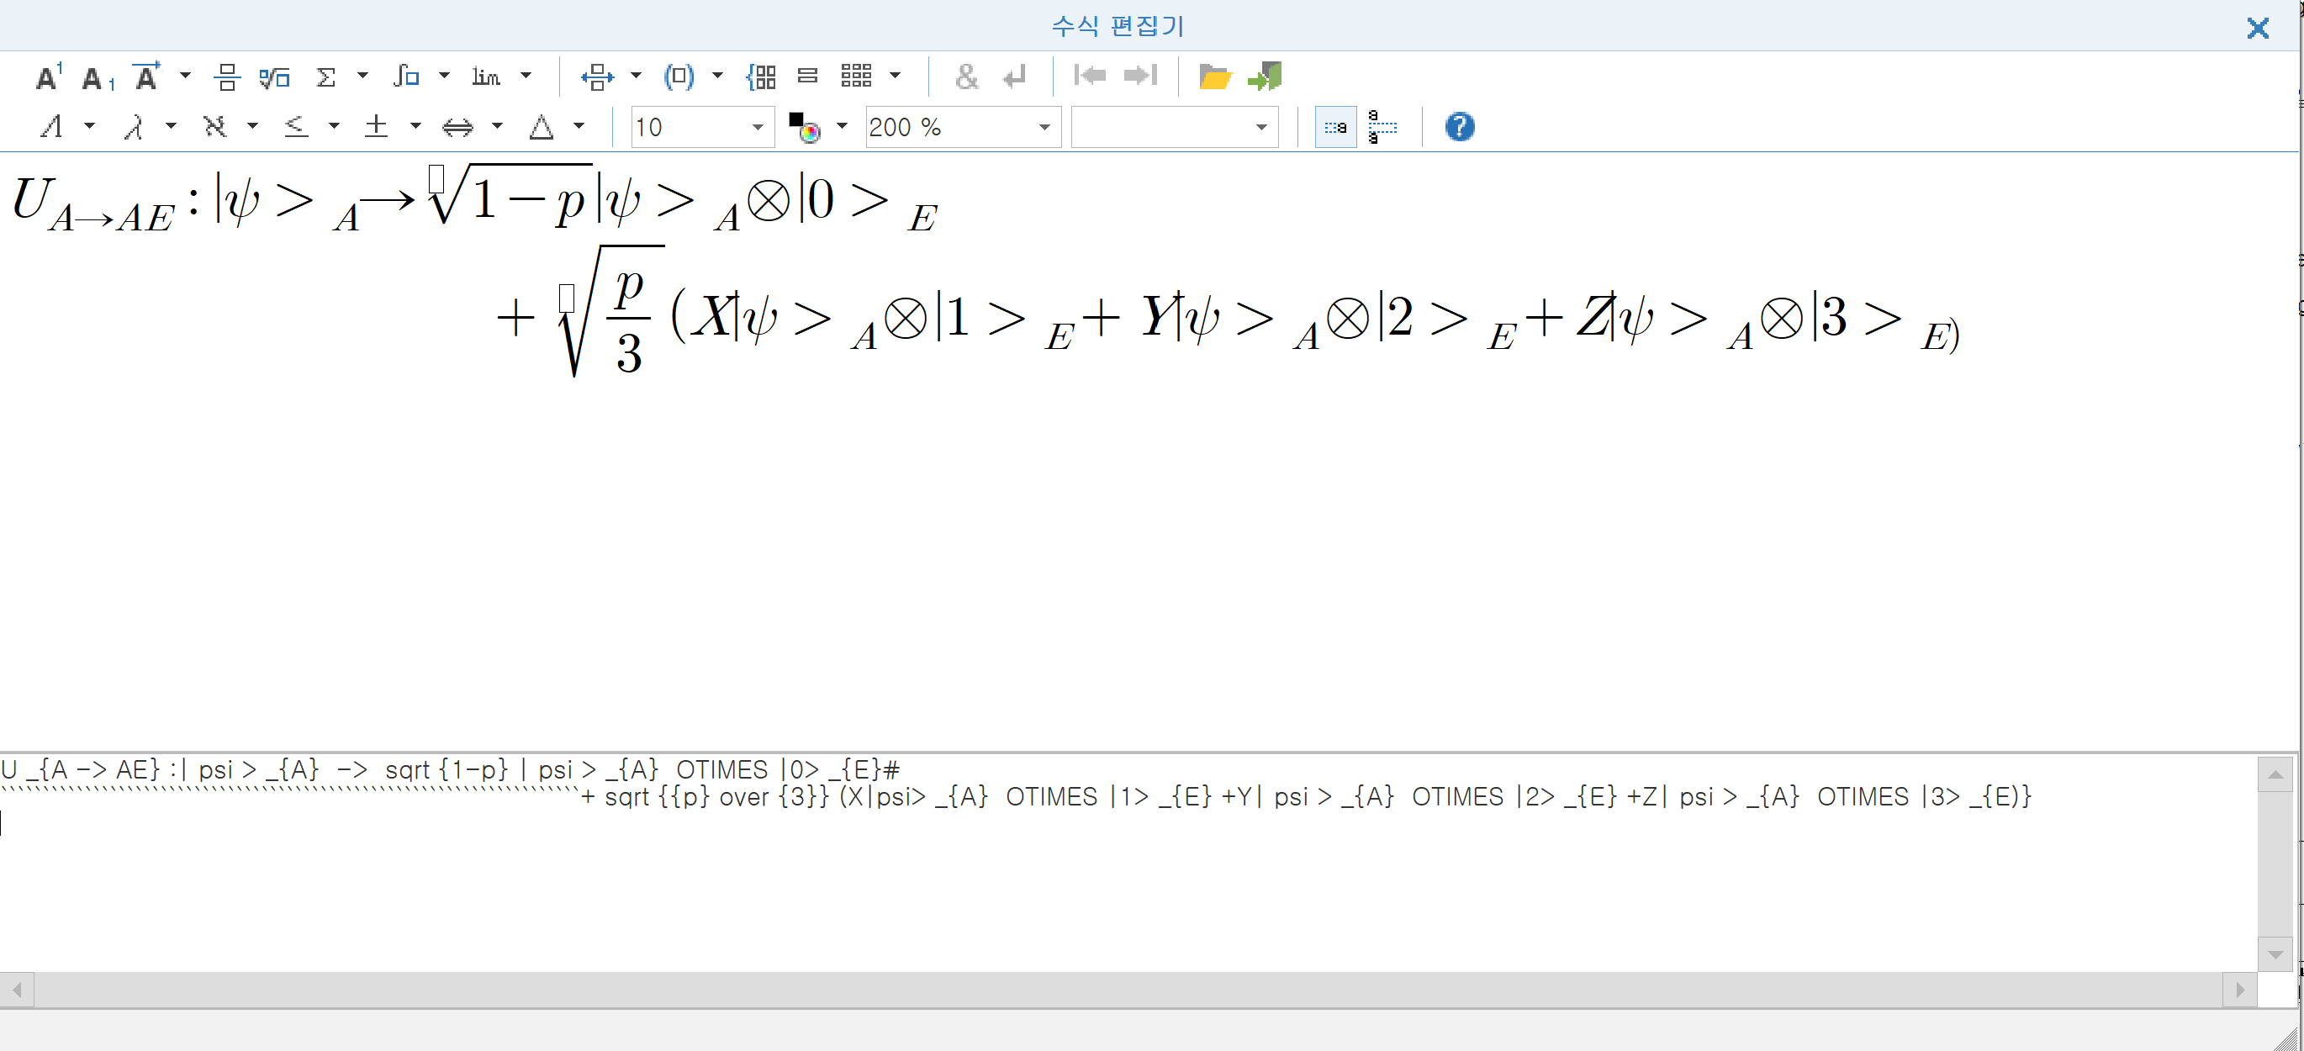This screenshot has width=2304, height=1051.
Task: Open the text color picker swatch
Action: point(804,127)
